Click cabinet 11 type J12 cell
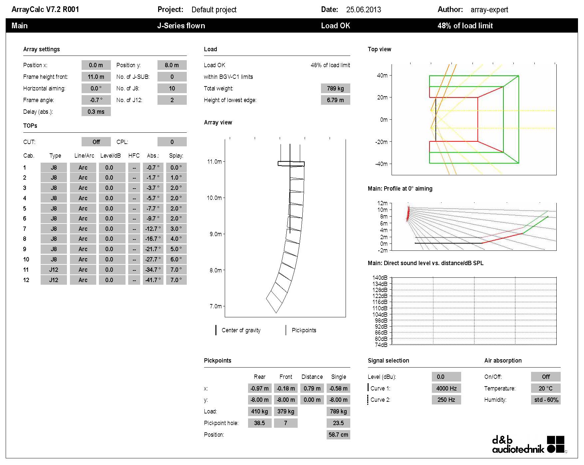The height and width of the screenshot is (465, 584). point(54,270)
